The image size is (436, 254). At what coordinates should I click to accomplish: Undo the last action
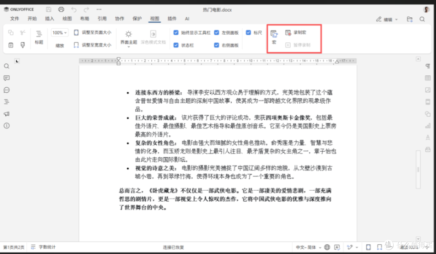[74, 9]
